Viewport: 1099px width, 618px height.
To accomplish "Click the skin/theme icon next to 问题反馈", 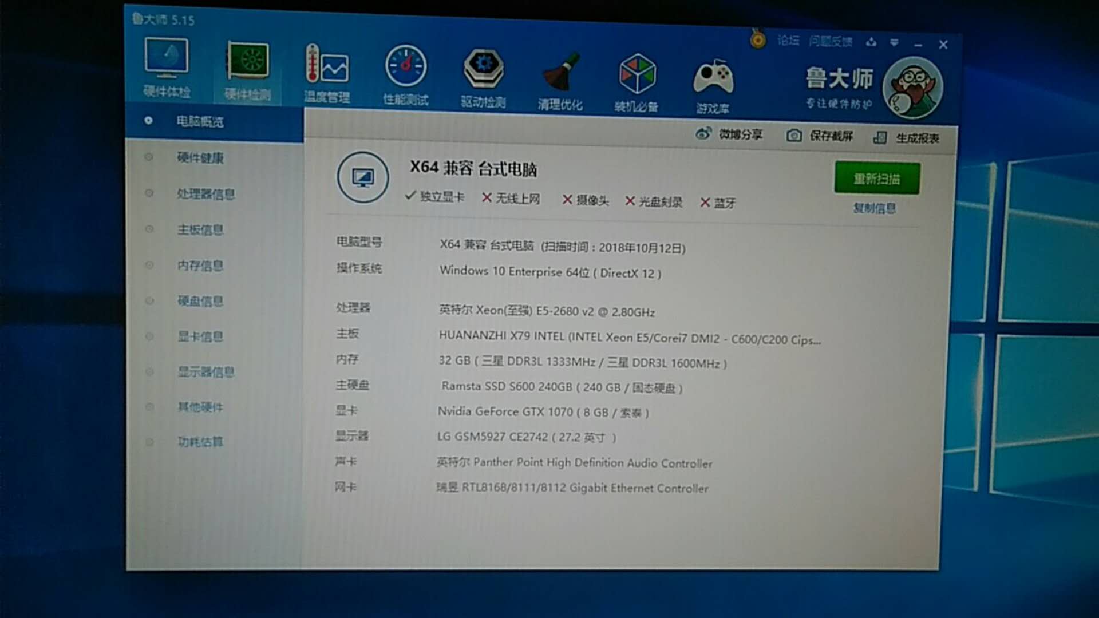I will [x=871, y=42].
